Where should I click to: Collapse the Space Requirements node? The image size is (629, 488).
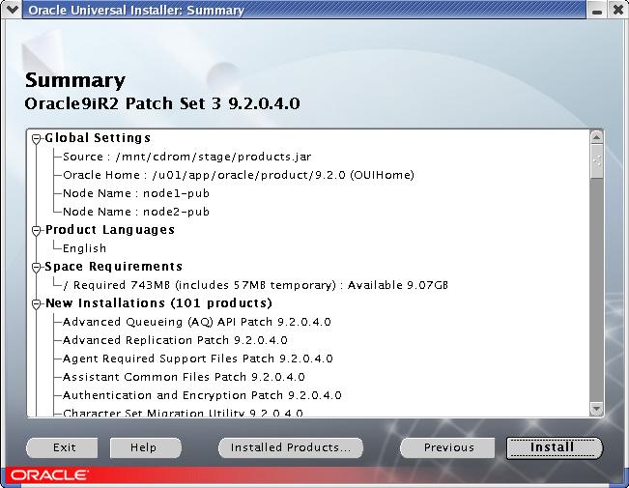[37, 267]
